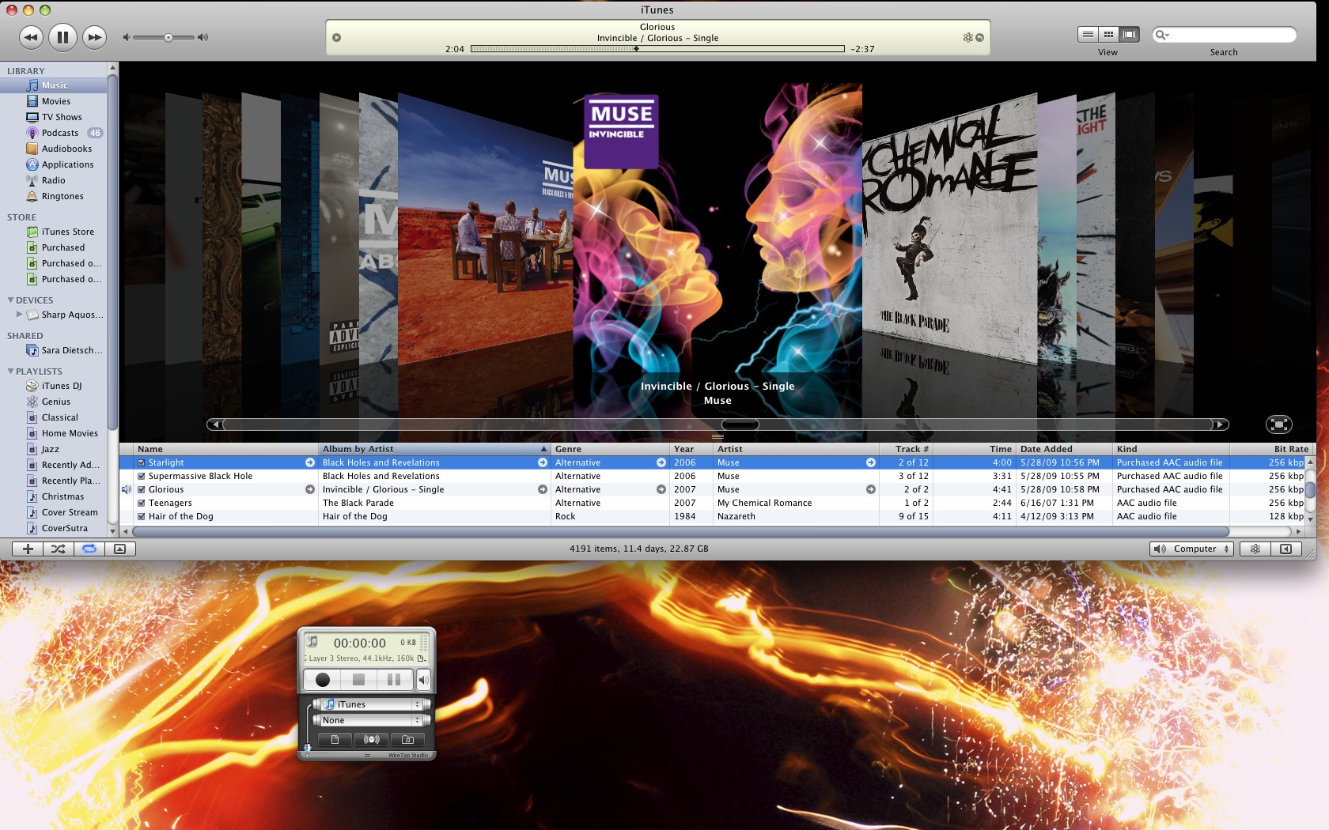Toggle shuffle in the bottom bar

(x=59, y=549)
